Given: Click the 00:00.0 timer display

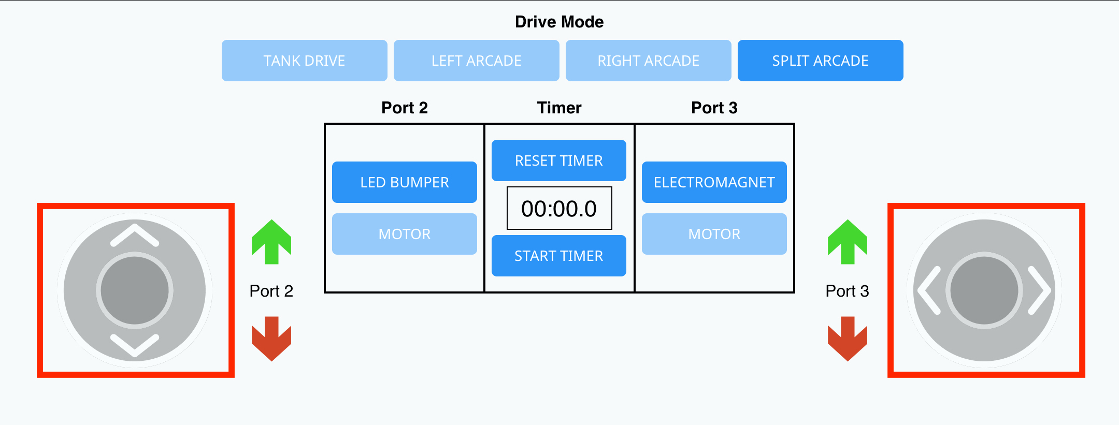Looking at the screenshot, I should coord(559,208).
